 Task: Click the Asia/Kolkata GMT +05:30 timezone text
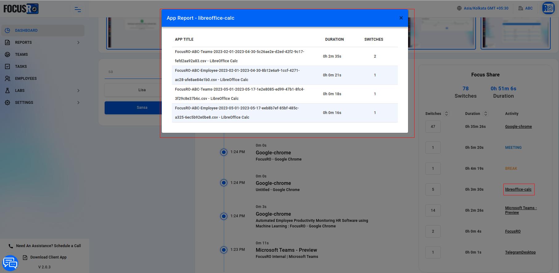(486, 8)
